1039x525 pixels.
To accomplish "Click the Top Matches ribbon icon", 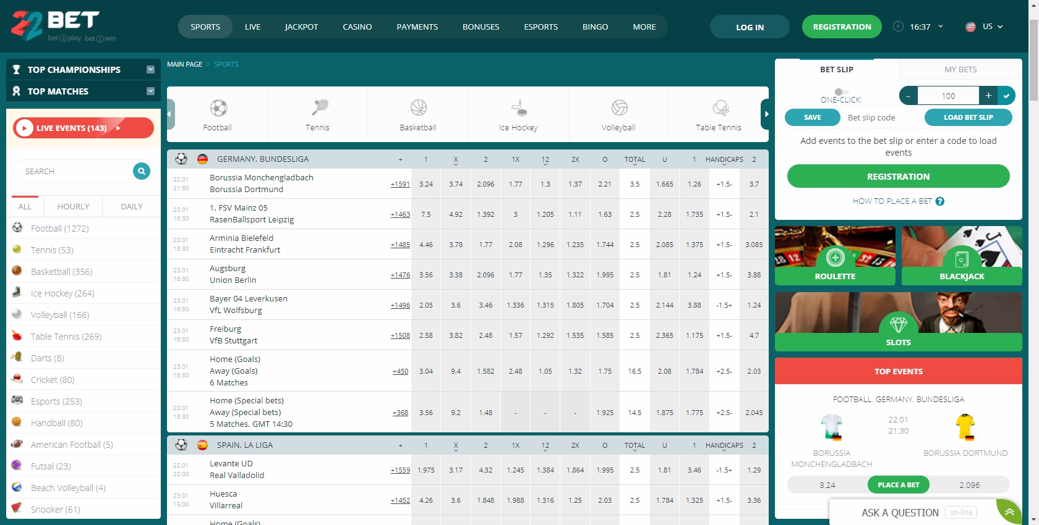I will coord(17,91).
